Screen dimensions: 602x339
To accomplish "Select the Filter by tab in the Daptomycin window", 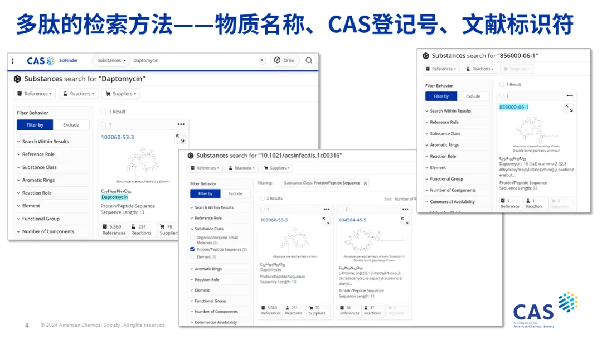I will pyautogui.click(x=35, y=125).
